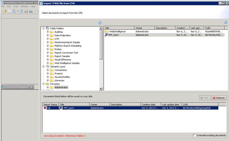The width and height of the screenshot is (229, 141).
Task: Select the SecurityProfiles tree item
Action: pyautogui.click(x=62, y=77)
